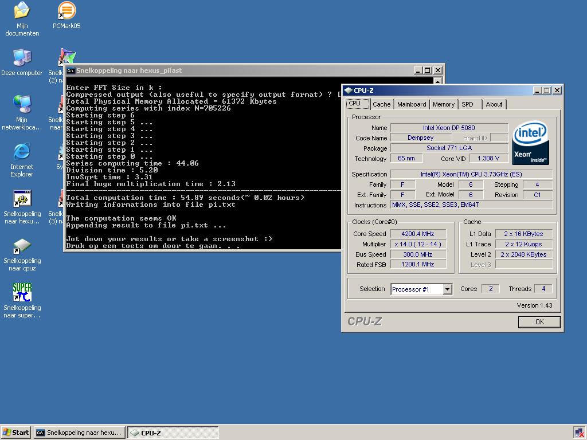This screenshot has width=587, height=440.
Task: Minimize the CPU-Z window
Action: coord(538,90)
